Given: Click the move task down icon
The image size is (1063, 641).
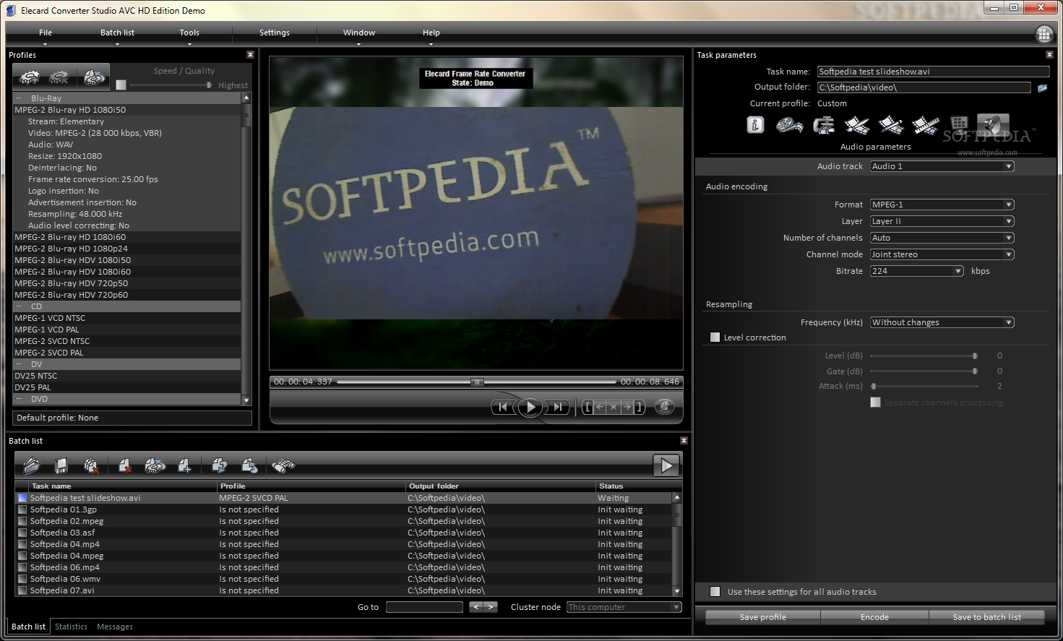Looking at the screenshot, I should (219, 465).
